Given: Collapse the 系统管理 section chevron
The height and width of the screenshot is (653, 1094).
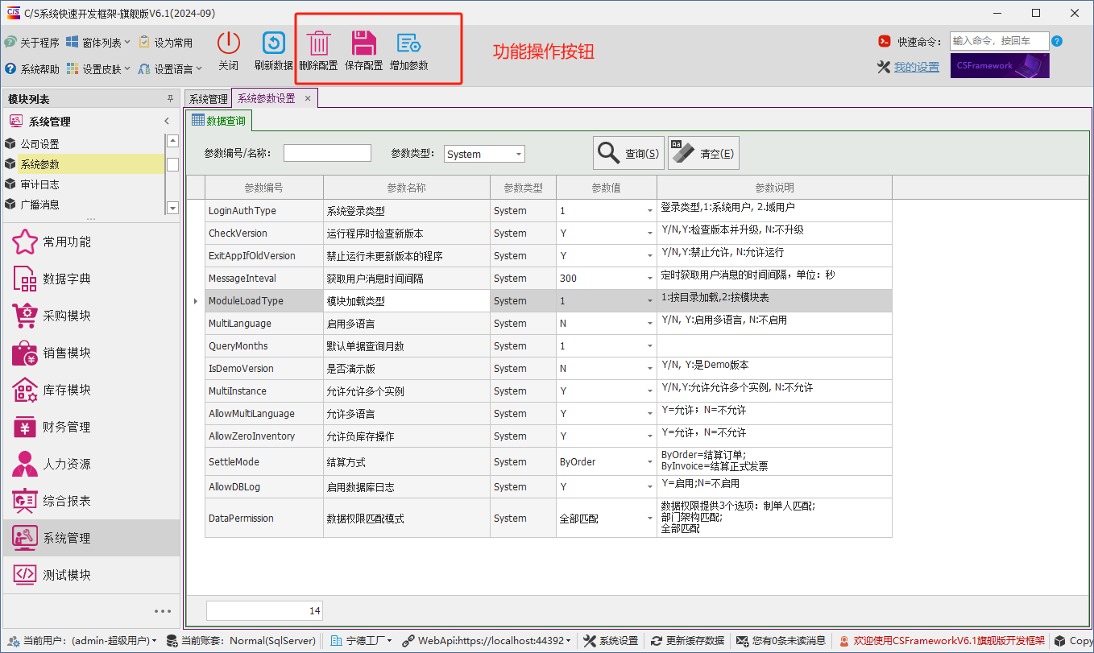Looking at the screenshot, I should point(167,122).
